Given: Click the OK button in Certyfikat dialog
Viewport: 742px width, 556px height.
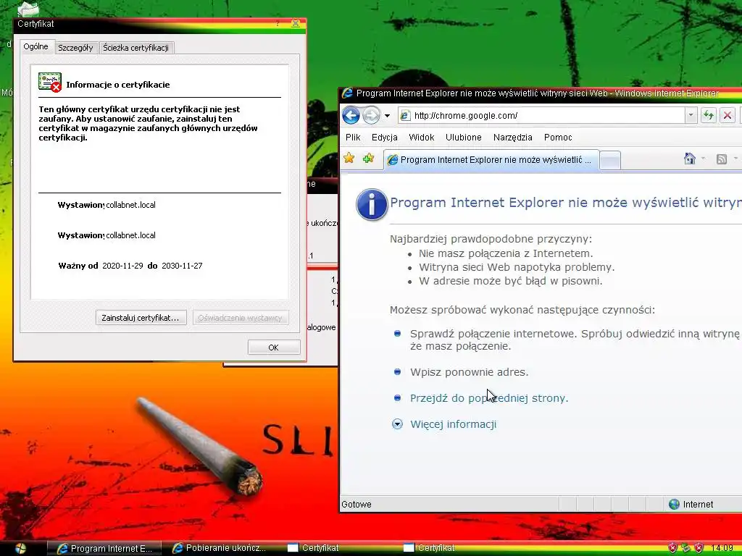Looking at the screenshot, I should pyautogui.click(x=273, y=347).
